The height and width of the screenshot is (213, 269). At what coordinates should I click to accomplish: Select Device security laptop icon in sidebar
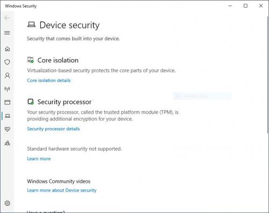pos(8,116)
